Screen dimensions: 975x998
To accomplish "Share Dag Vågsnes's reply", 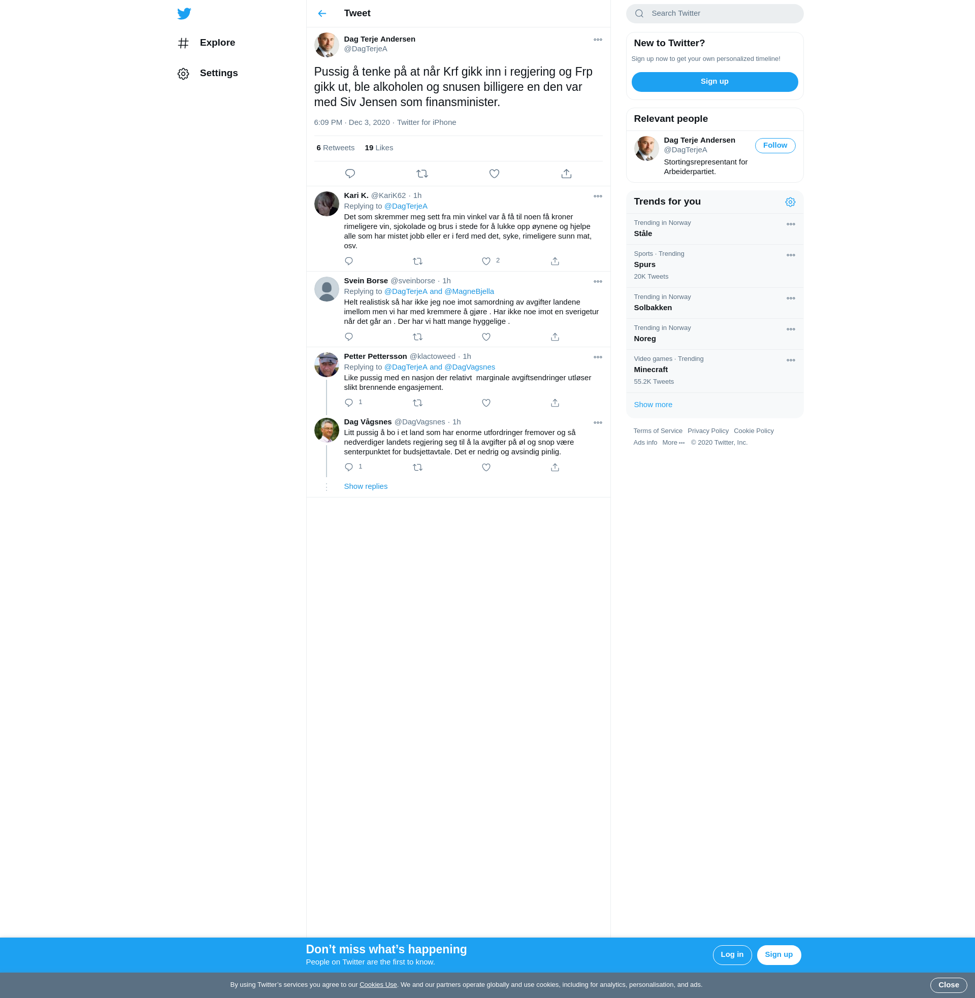I will (x=555, y=467).
